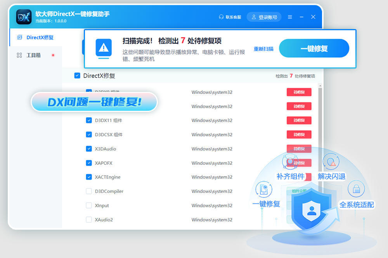Check the XInput checkbox
This screenshot has width=388, height=258.
click(89, 205)
